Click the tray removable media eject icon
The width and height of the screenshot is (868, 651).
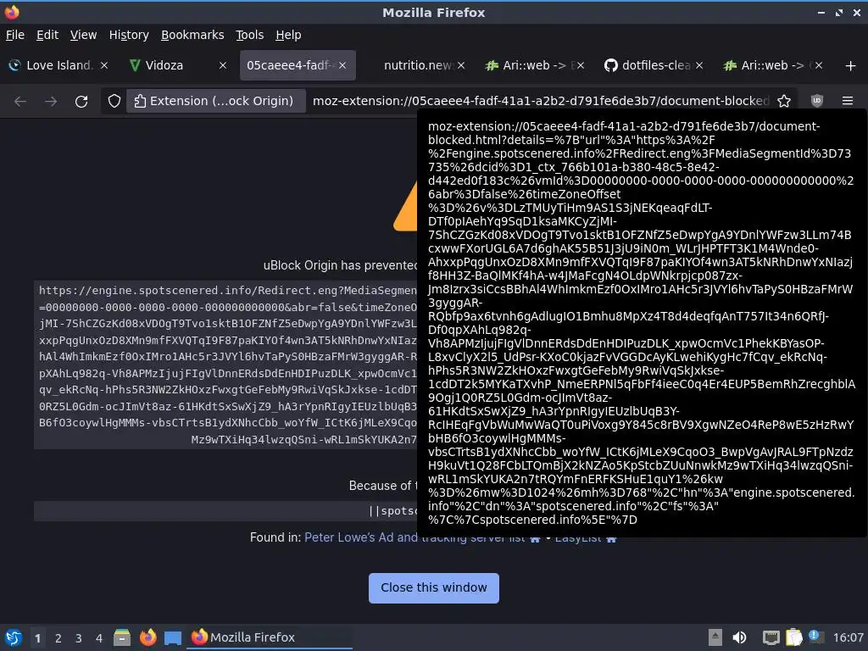[x=715, y=637]
